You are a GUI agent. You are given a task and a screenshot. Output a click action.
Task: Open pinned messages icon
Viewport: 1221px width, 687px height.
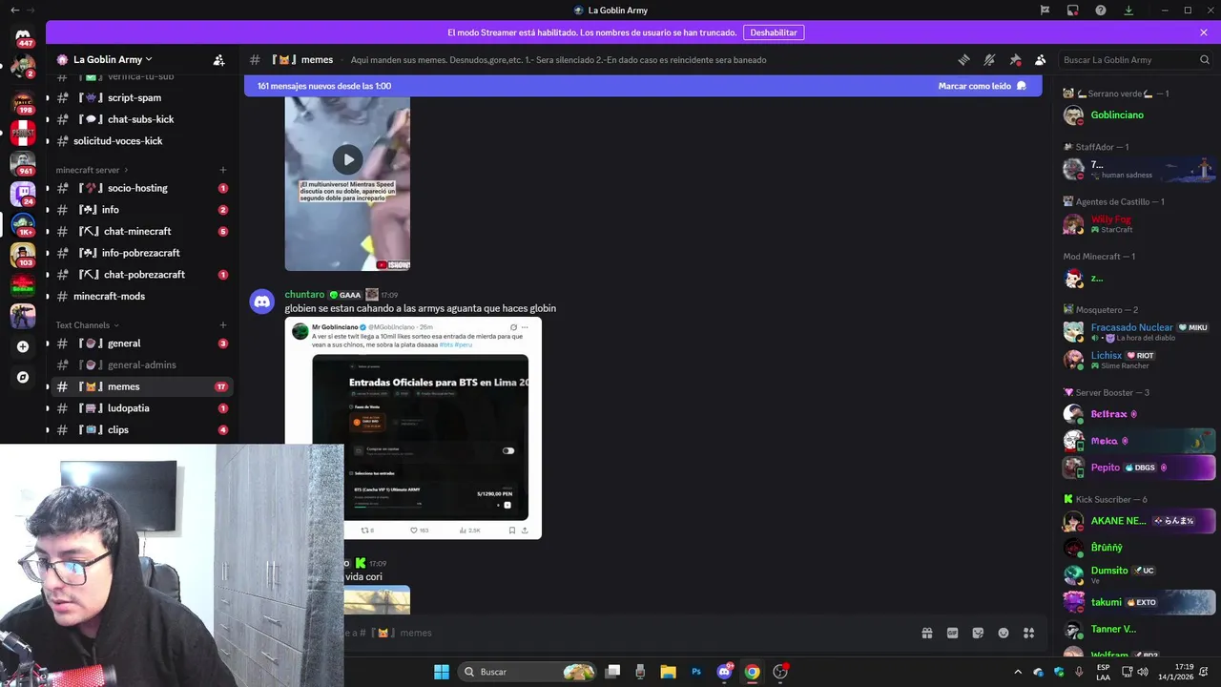pos(1015,59)
